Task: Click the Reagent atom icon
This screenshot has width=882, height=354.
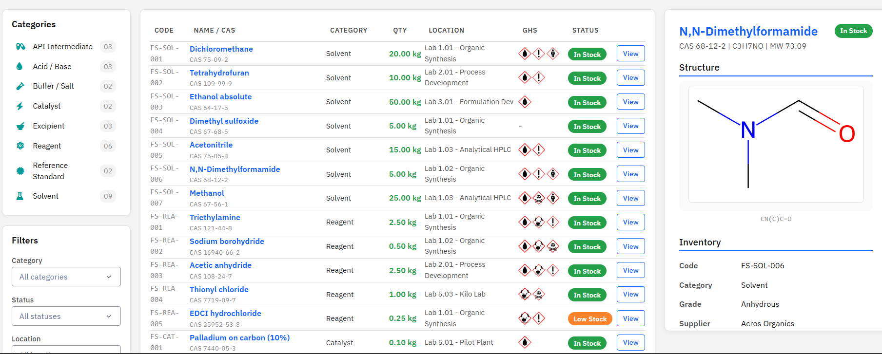Action: click(20, 146)
